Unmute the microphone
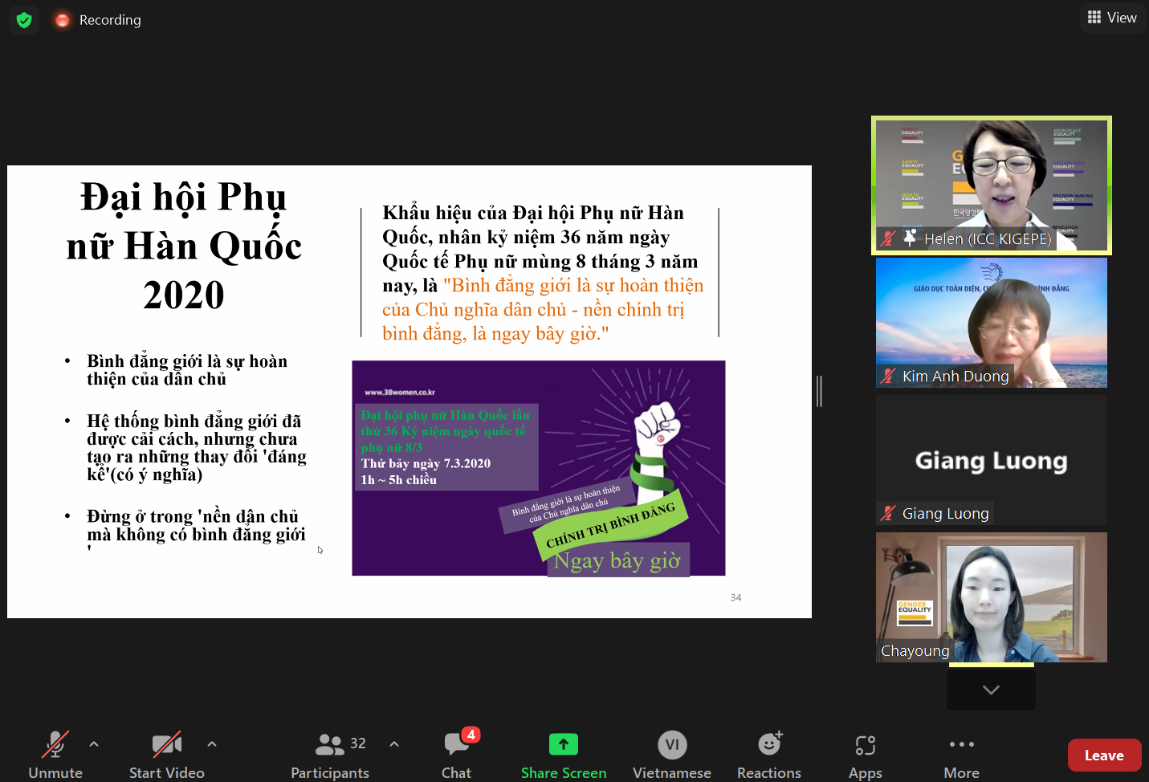 coord(55,755)
